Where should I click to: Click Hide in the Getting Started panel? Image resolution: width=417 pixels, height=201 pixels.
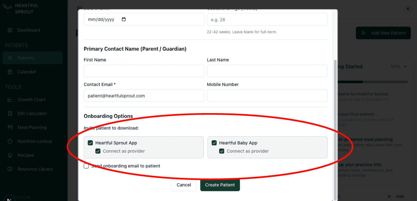[400, 196]
